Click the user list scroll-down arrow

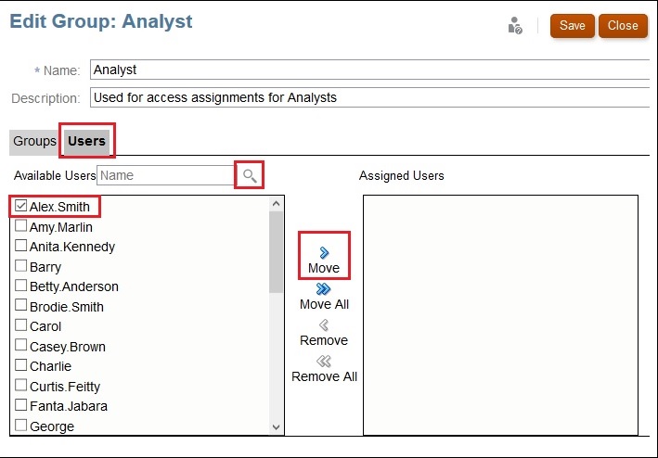pyautogui.click(x=277, y=427)
